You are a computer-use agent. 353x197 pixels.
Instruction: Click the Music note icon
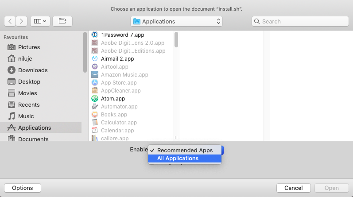[12, 116]
